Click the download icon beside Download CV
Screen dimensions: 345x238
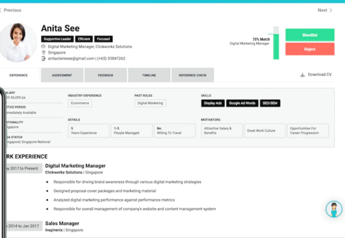pyautogui.click(x=302, y=75)
